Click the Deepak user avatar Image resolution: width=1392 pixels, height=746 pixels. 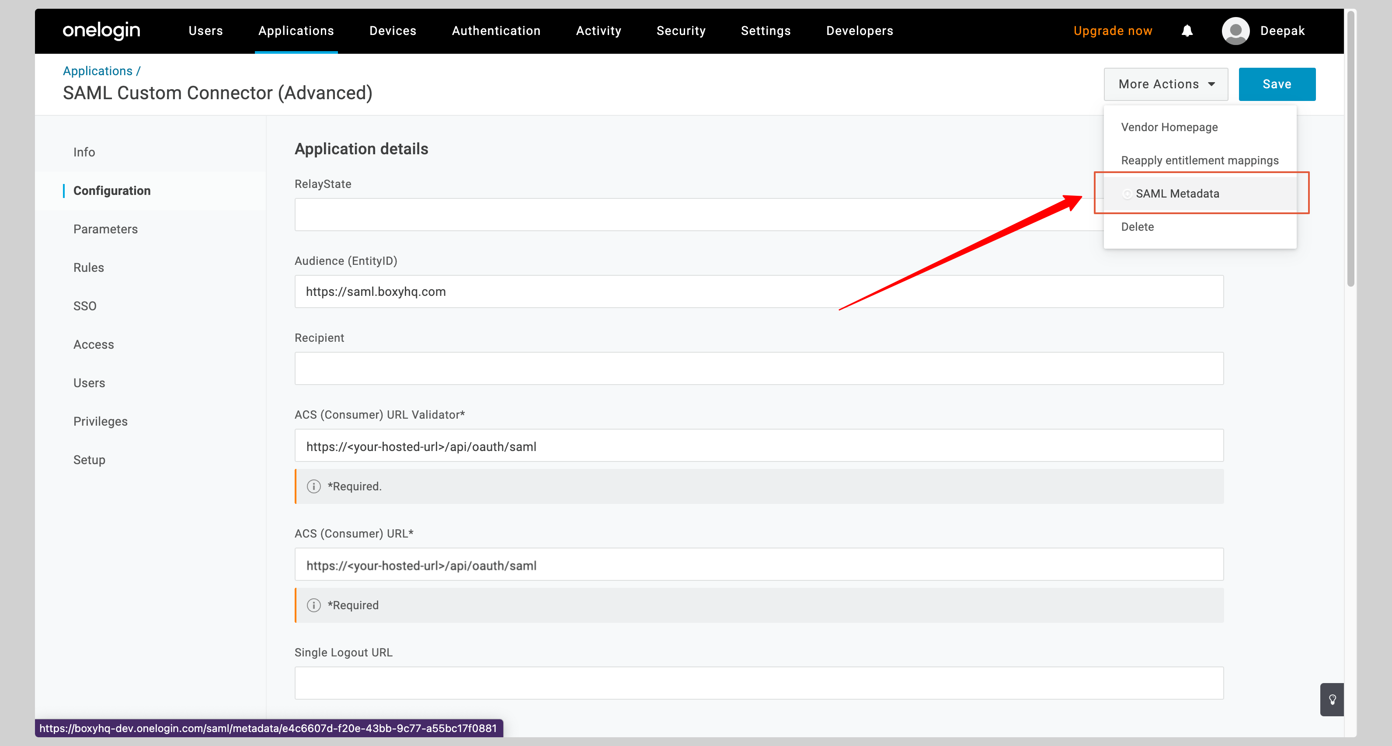[x=1235, y=31]
